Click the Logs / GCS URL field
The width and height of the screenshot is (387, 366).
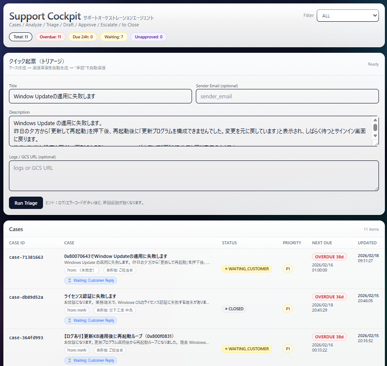[194, 176]
